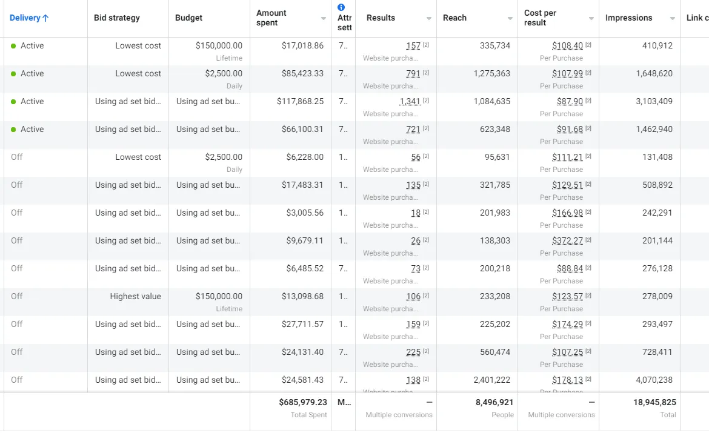The height and width of the screenshot is (433, 709).
Task: Click the [2] footnote marker beside result 1,341
Action: point(426,101)
